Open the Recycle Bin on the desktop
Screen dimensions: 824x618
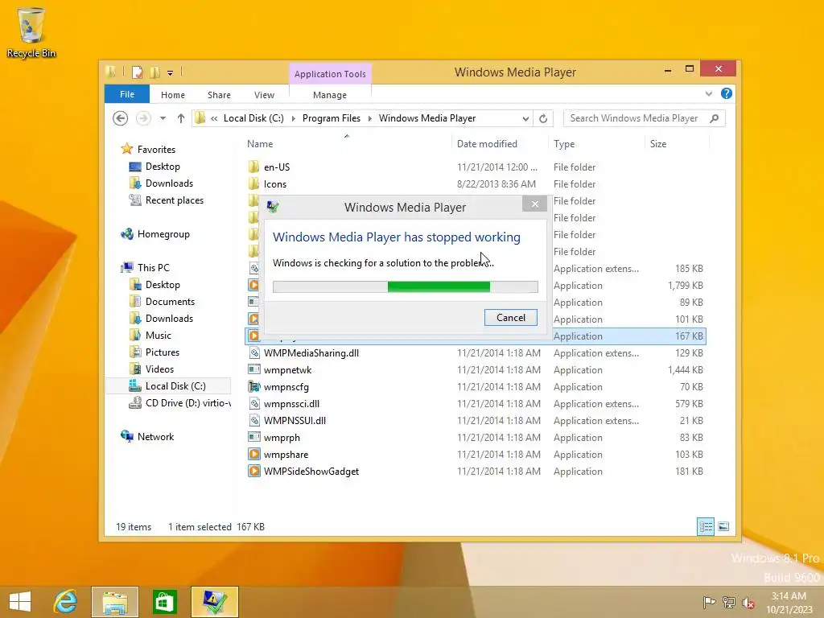[31, 32]
